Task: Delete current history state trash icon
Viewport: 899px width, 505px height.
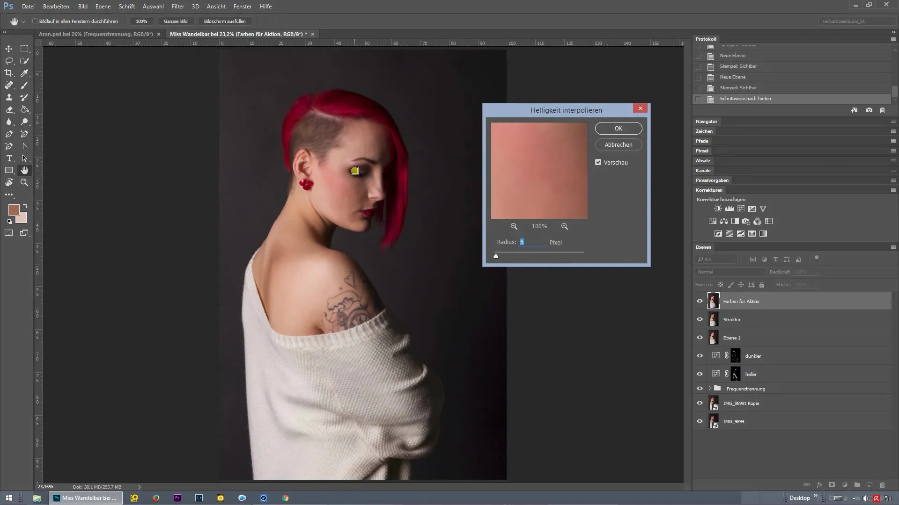Action: coord(882,110)
